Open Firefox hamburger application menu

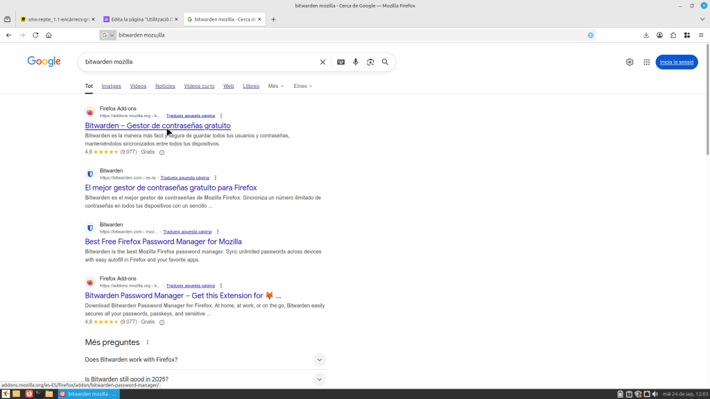[x=700, y=35]
